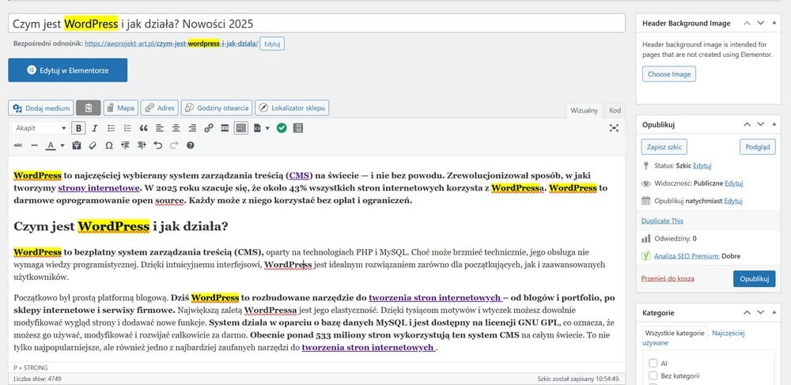791x385 pixels.
Task: Open keyboard shortcuts help icon
Action: pos(190,145)
